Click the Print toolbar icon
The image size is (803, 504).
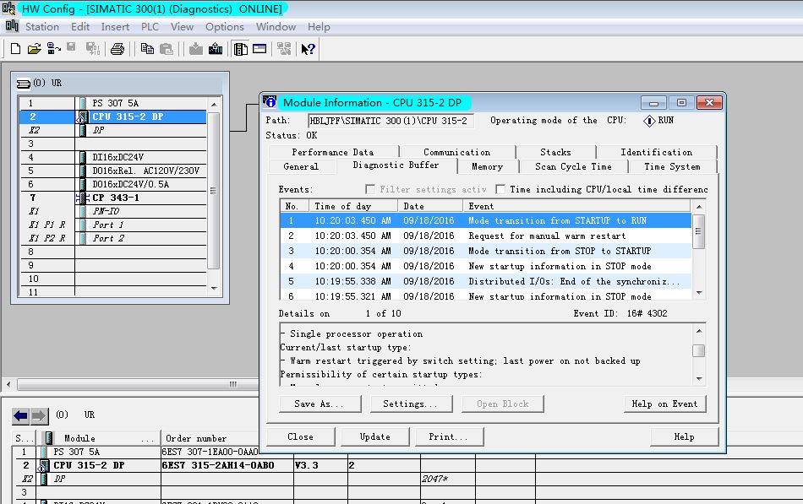117,49
